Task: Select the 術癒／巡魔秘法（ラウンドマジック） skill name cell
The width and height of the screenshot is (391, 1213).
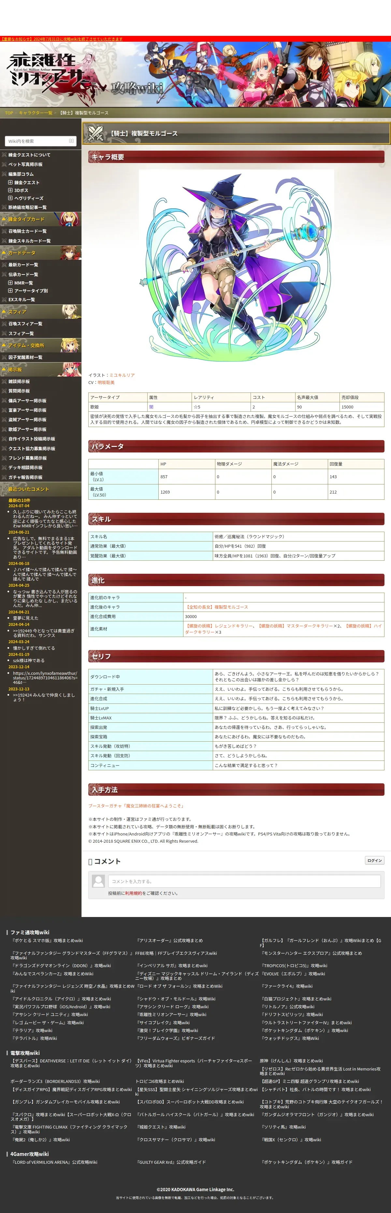Action: 298,536
